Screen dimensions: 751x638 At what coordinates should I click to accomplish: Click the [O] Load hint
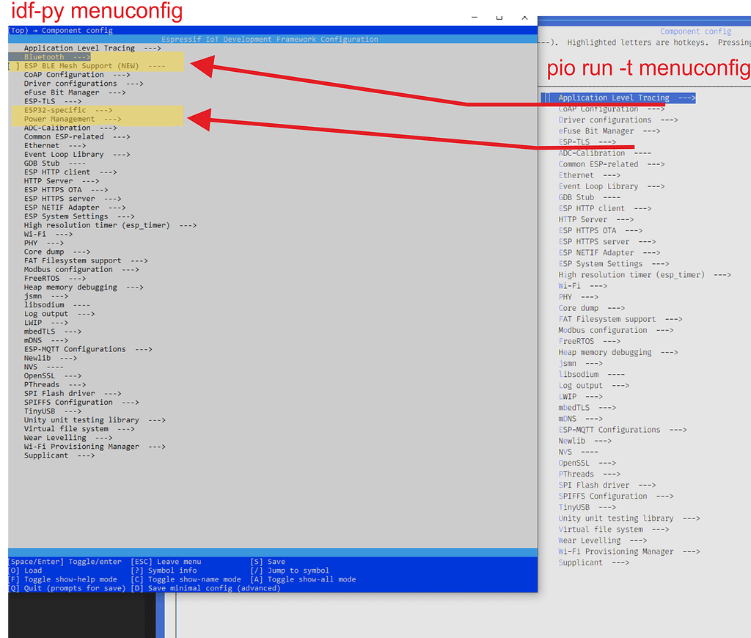point(25,571)
